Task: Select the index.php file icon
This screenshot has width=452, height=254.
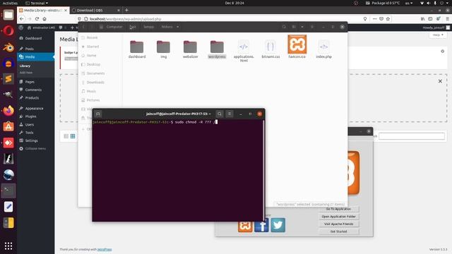Action: point(323,47)
